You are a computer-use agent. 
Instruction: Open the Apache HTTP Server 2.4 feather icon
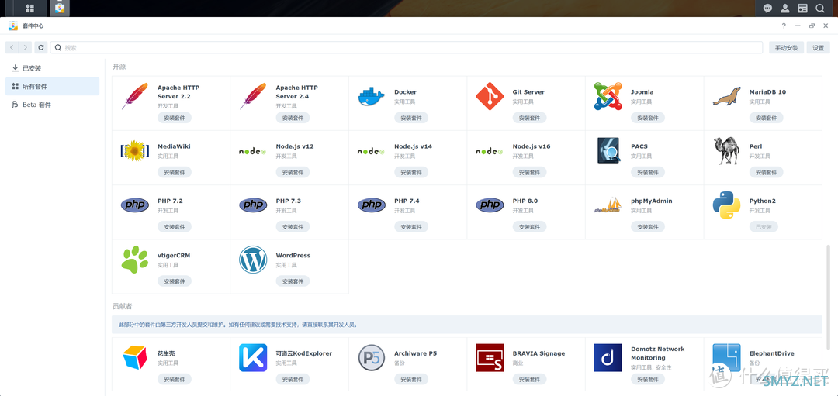point(253,97)
